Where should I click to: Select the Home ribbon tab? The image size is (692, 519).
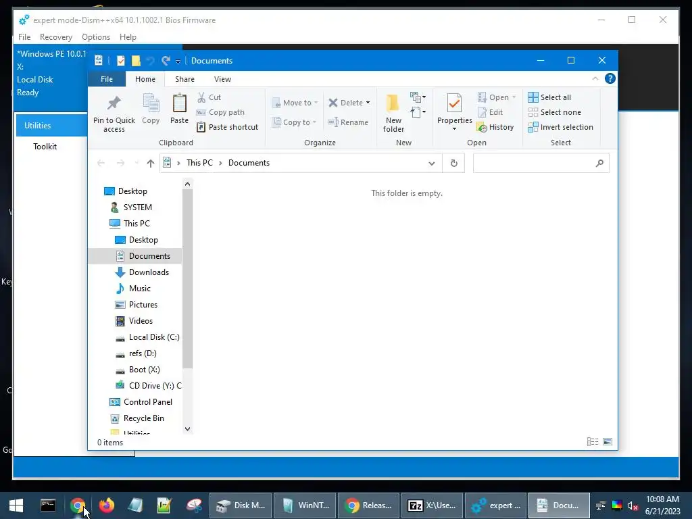[145, 79]
